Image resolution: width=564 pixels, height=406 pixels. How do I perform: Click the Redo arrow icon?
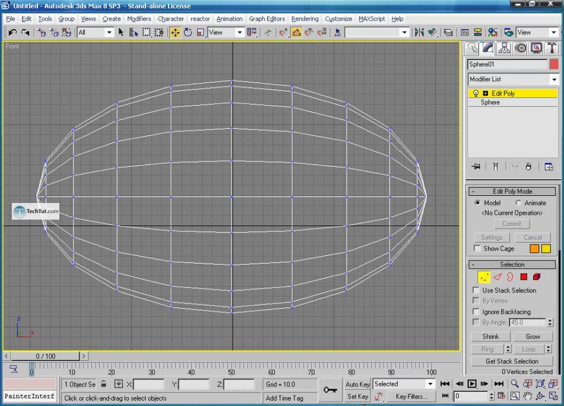coord(25,33)
